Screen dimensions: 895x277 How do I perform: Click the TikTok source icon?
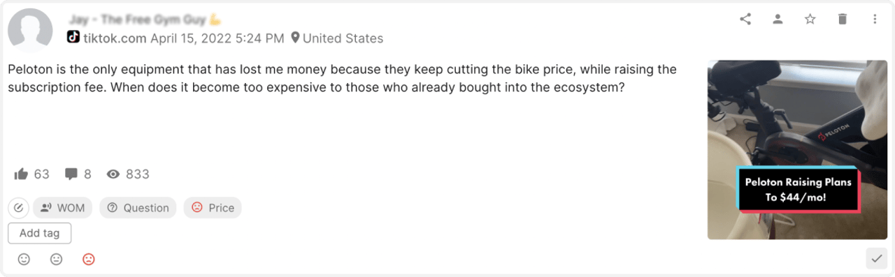click(73, 37)
